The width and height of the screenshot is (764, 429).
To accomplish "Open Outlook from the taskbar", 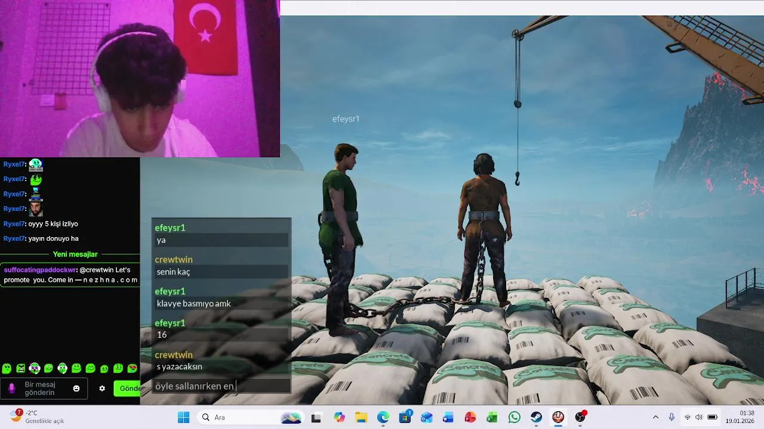I will pos(427,417).
